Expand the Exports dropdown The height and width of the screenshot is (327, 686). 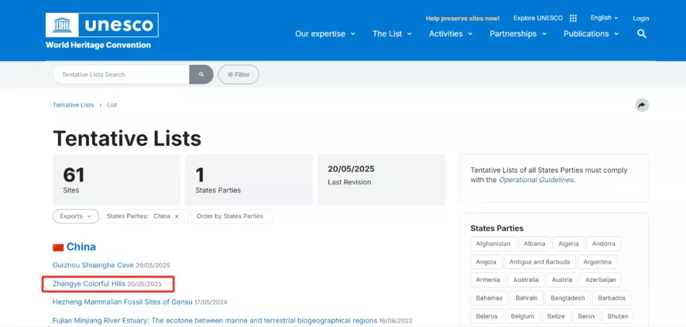click(x=76, y=217)
